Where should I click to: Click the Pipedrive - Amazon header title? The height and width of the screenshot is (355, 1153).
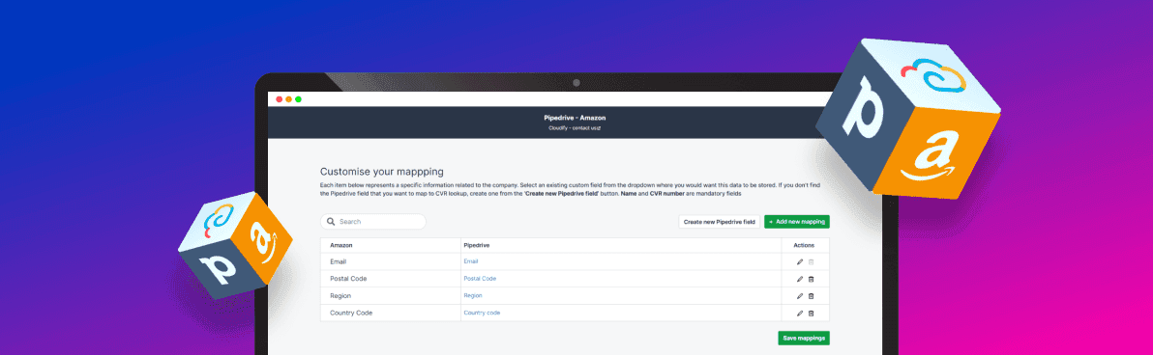click(575, 118)
